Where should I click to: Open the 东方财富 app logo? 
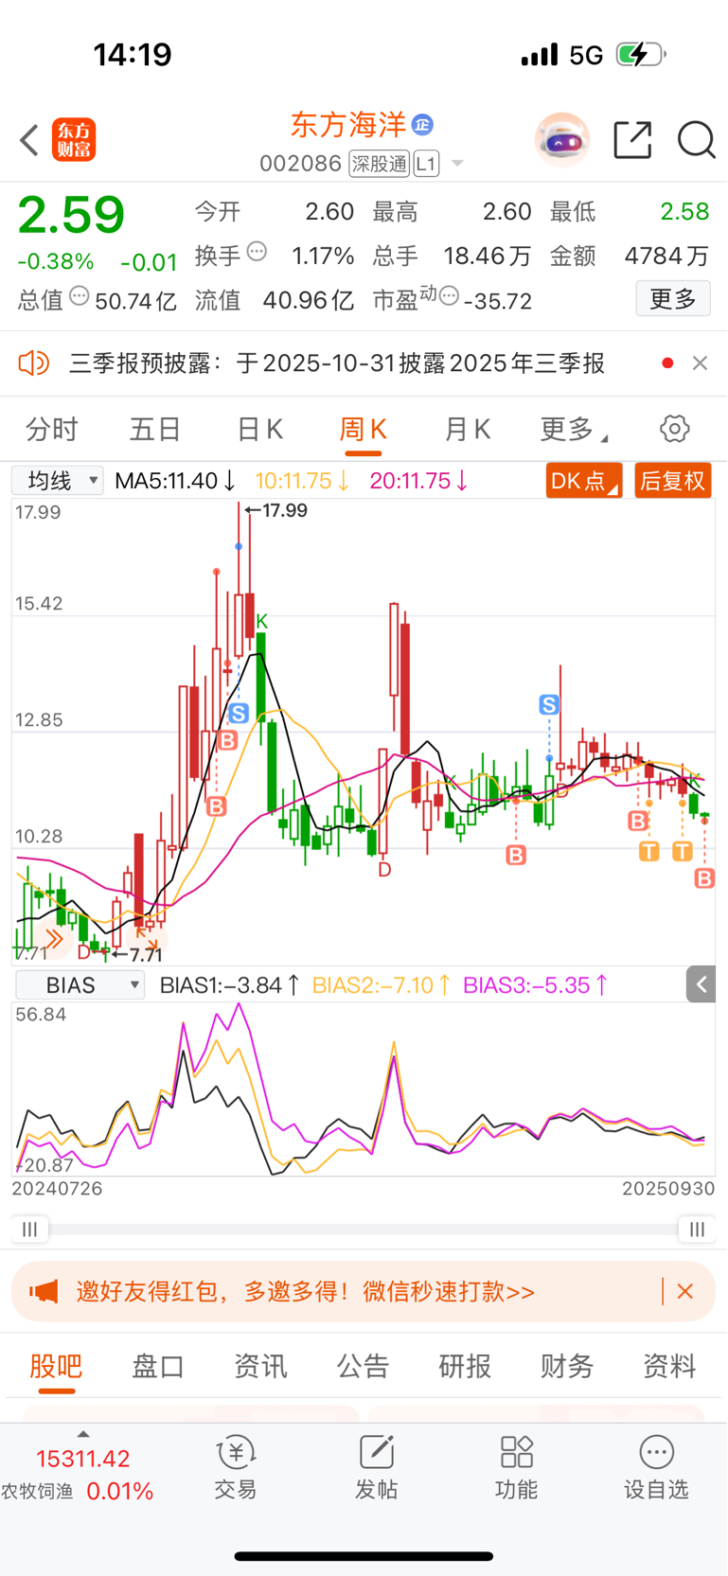pos(74,140)
